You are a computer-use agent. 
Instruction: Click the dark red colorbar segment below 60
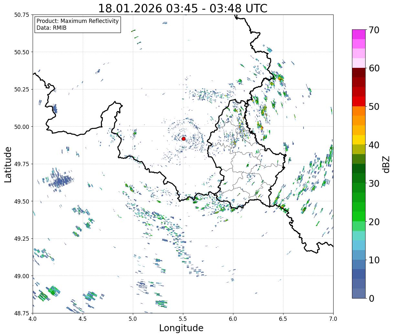[359, 72]
